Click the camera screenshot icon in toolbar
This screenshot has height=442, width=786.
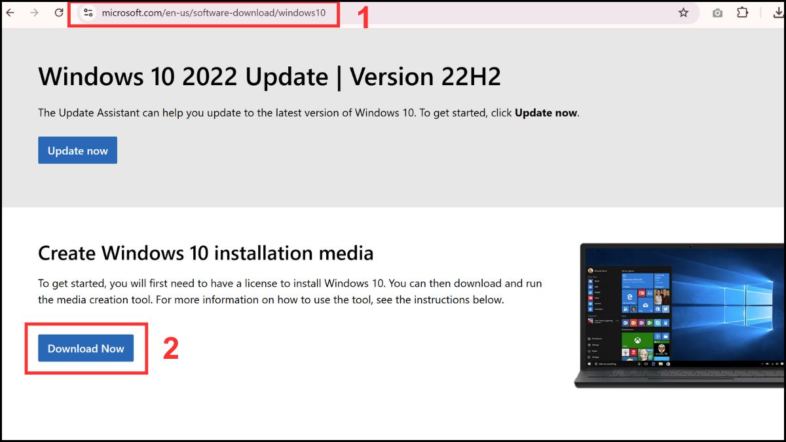tap(718, 12)
